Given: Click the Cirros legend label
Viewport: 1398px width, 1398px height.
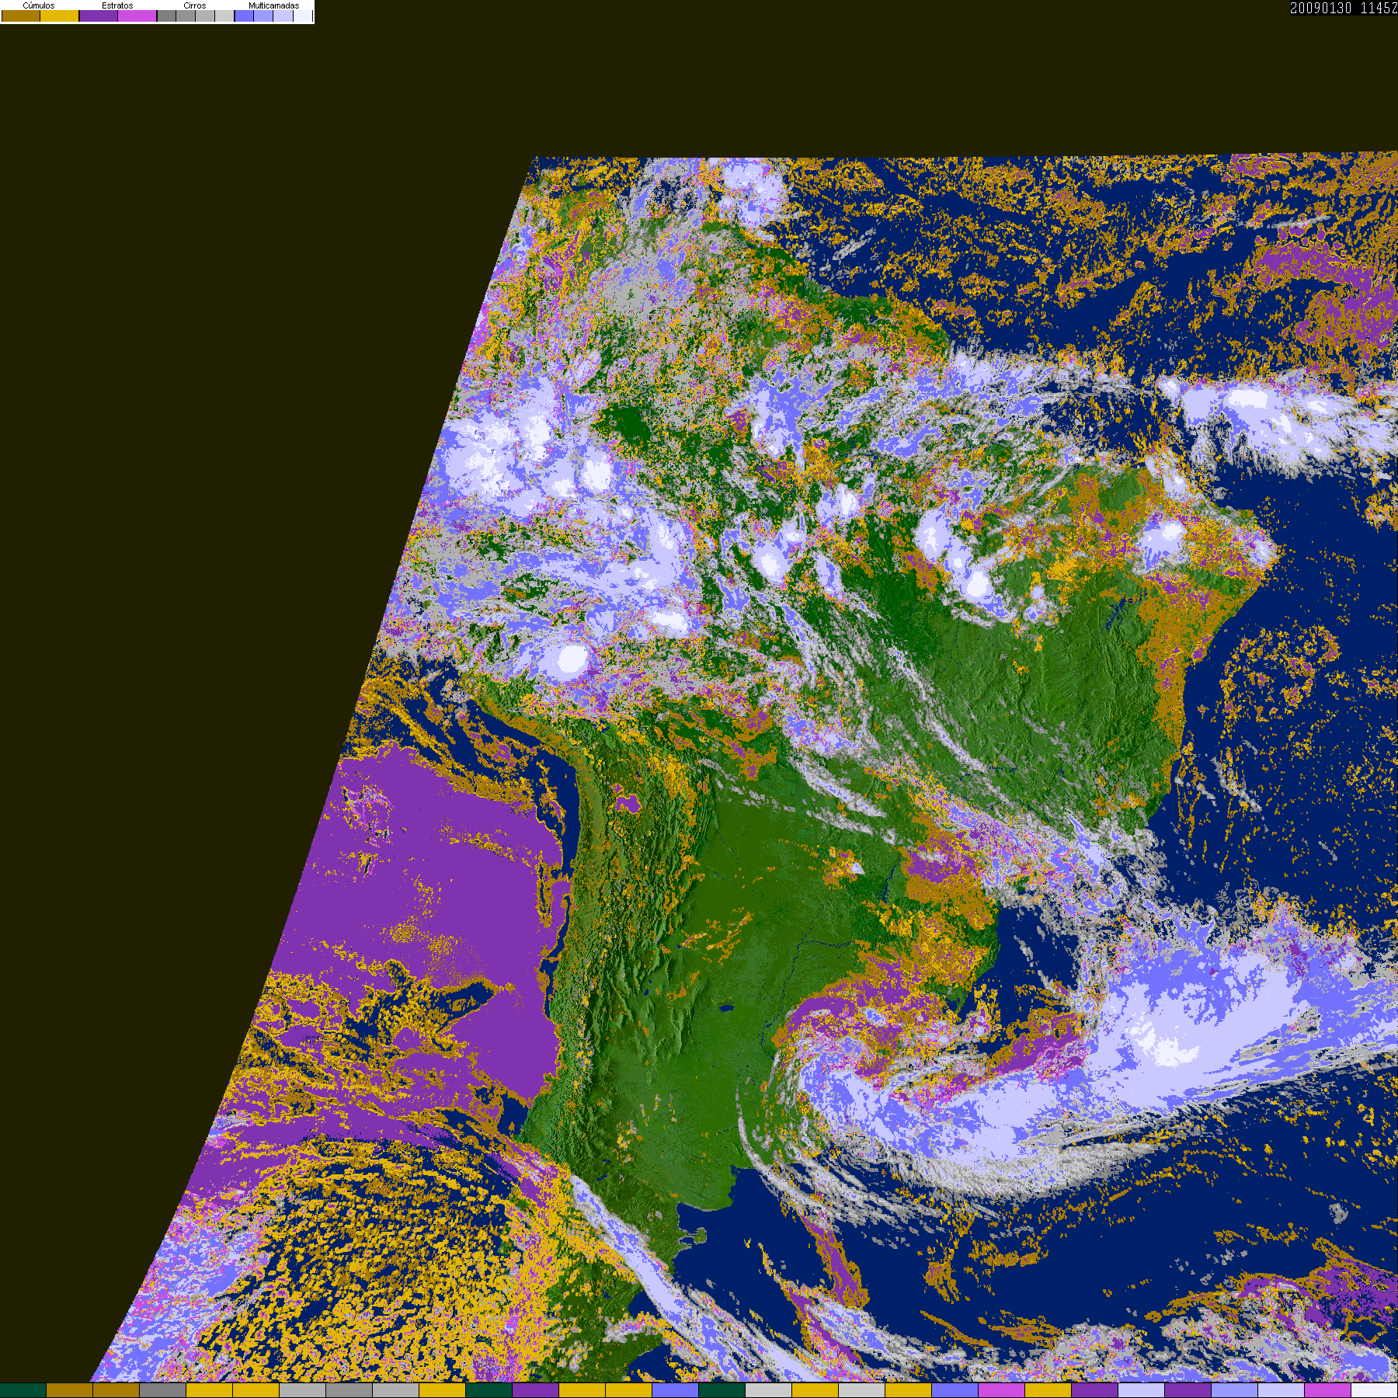Looking at the screenshot, I should [x=195, y=5].
